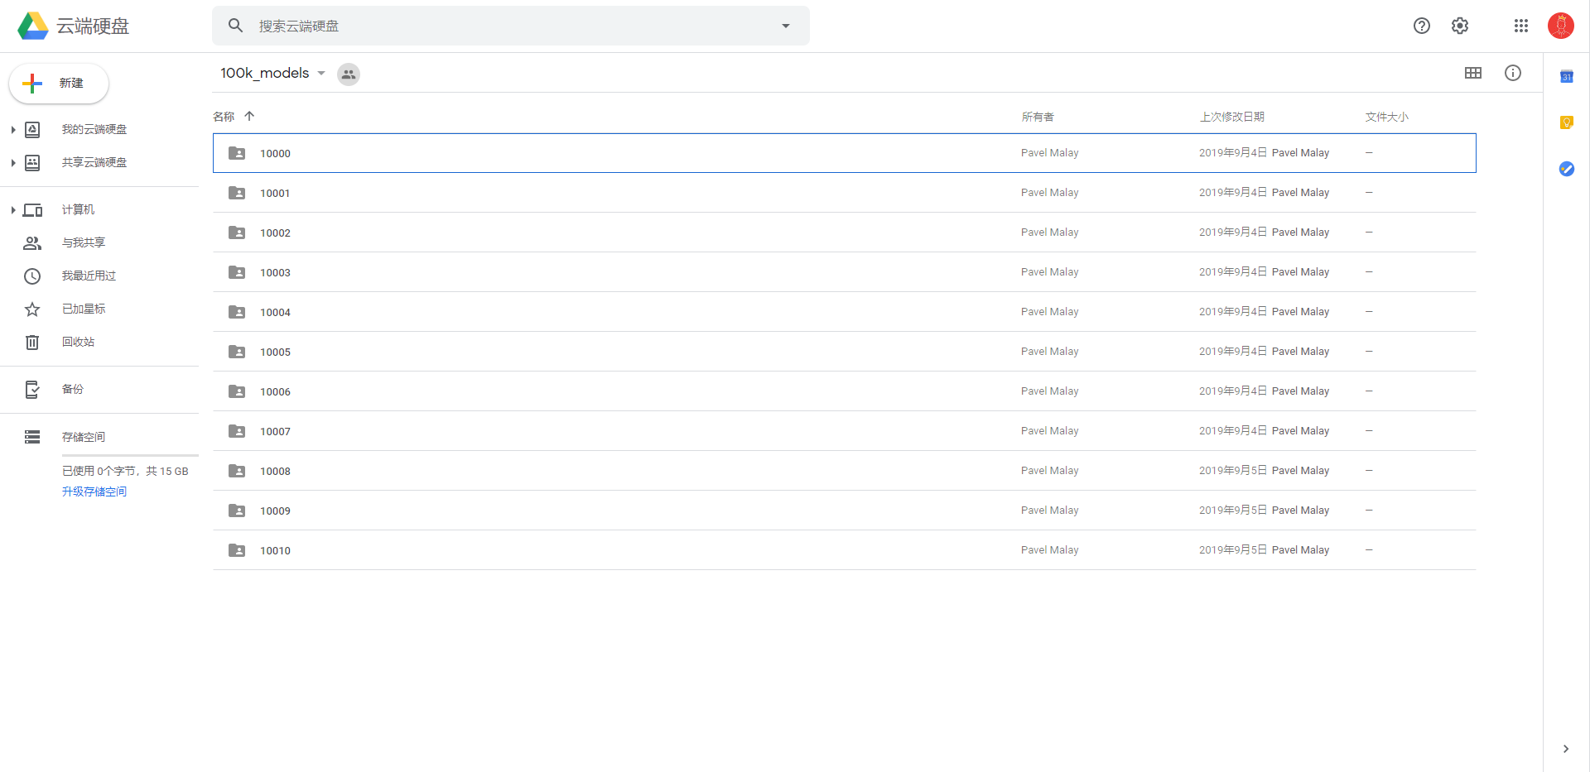The image size is (1590, 772).
Task: Toggle the 名称 sort direction arrow
Action: [249, 117]
